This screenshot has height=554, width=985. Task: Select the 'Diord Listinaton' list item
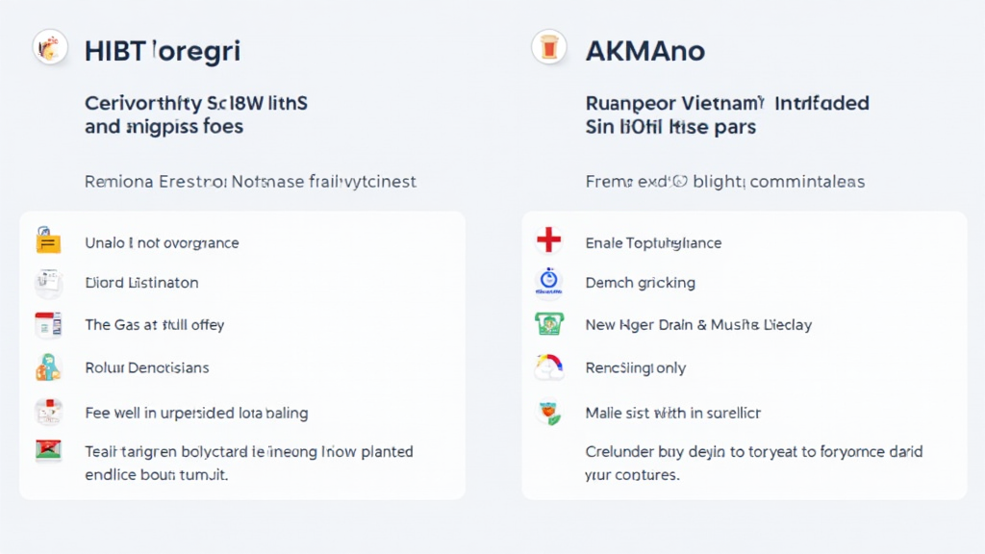click(x=141, y=283)
